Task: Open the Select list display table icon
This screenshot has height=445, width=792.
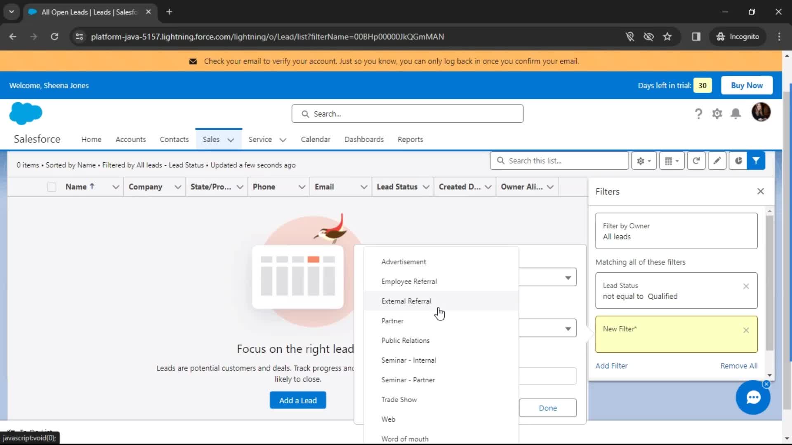Action: tap(672, 161)
